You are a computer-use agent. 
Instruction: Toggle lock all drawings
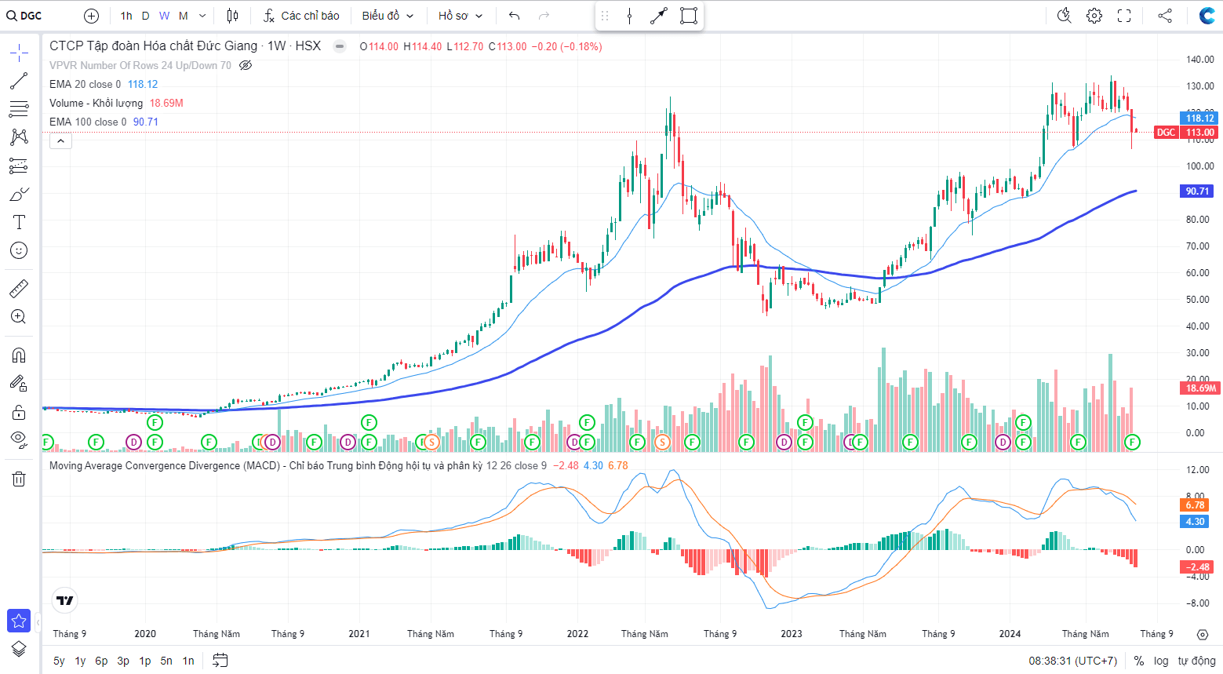(x=19, y=412)
